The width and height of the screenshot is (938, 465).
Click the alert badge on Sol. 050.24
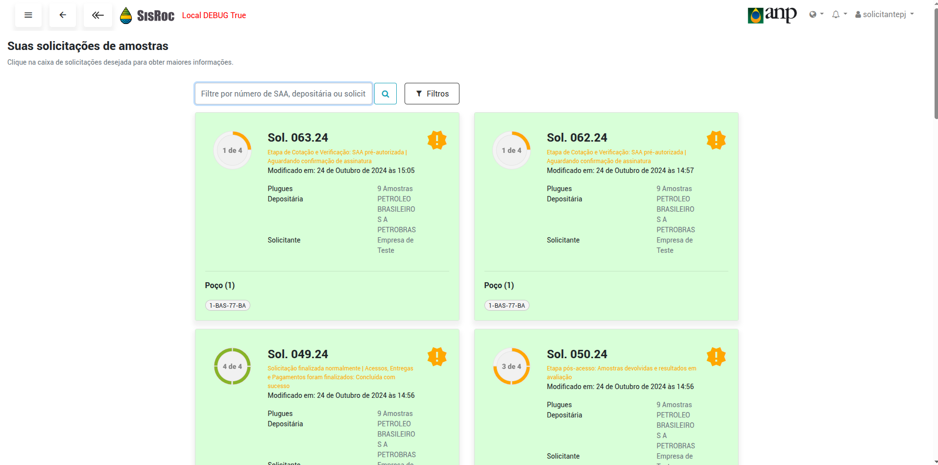(x=716, y=357)
